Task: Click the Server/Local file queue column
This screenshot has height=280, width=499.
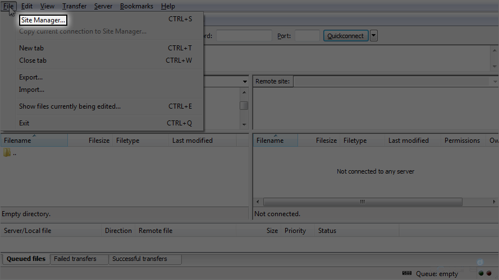Action: pos(51,231)
